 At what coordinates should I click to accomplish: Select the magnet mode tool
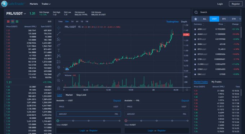point(59,88)
